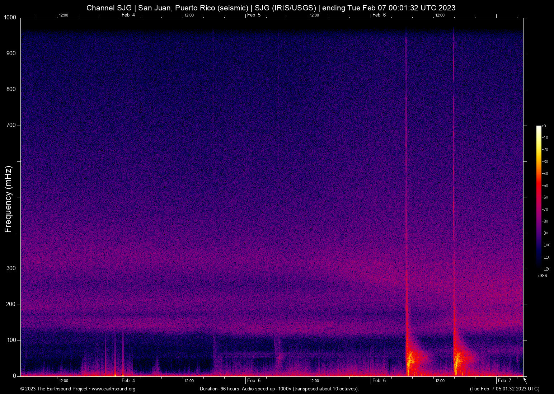Click the 1000 mHz tick label
This screenshot has height=394, width=554.
pos(10,17)
